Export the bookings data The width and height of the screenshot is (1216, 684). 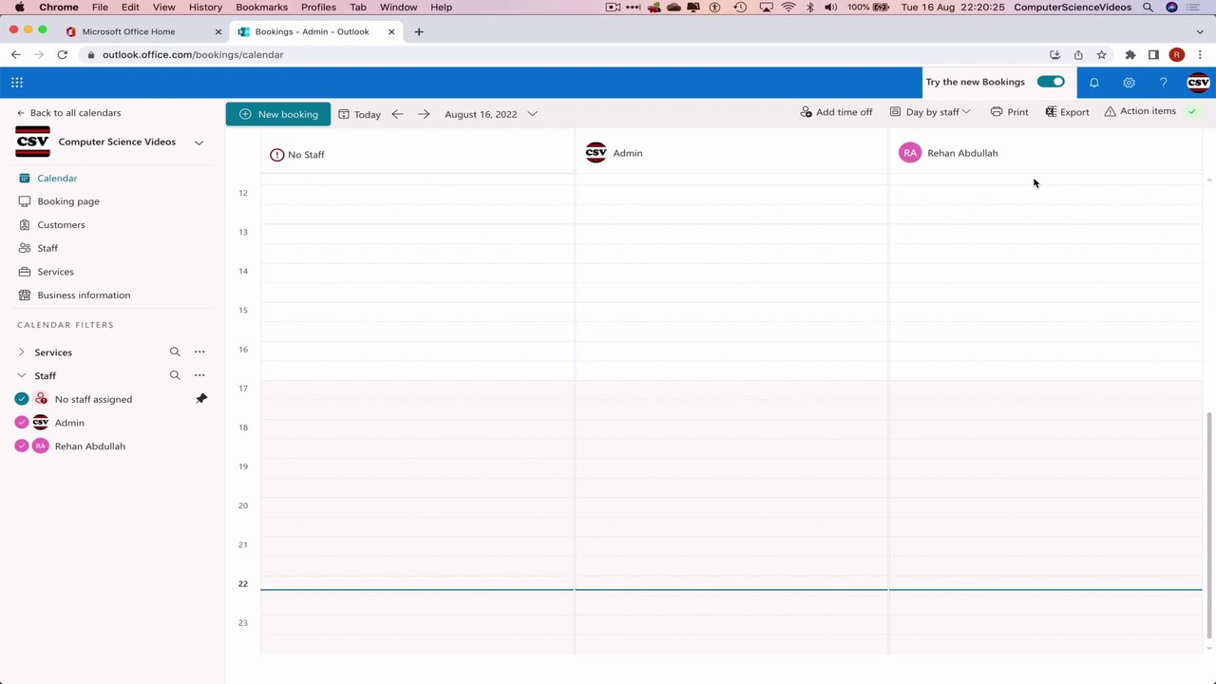tap(1067, 112)
